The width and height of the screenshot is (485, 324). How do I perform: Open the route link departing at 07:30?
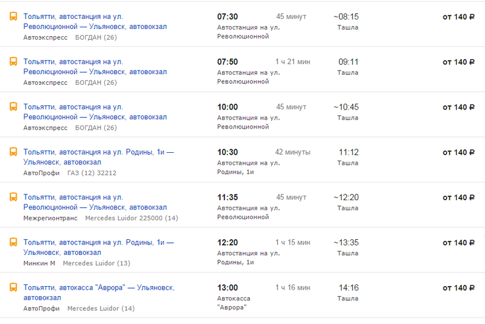95,21
